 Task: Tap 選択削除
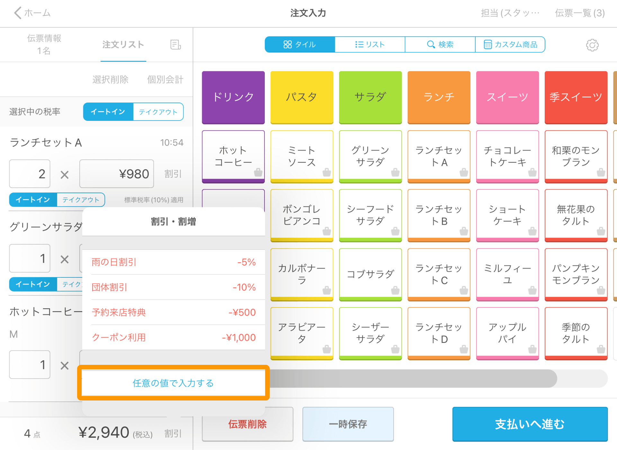click(x=110, y=79)
